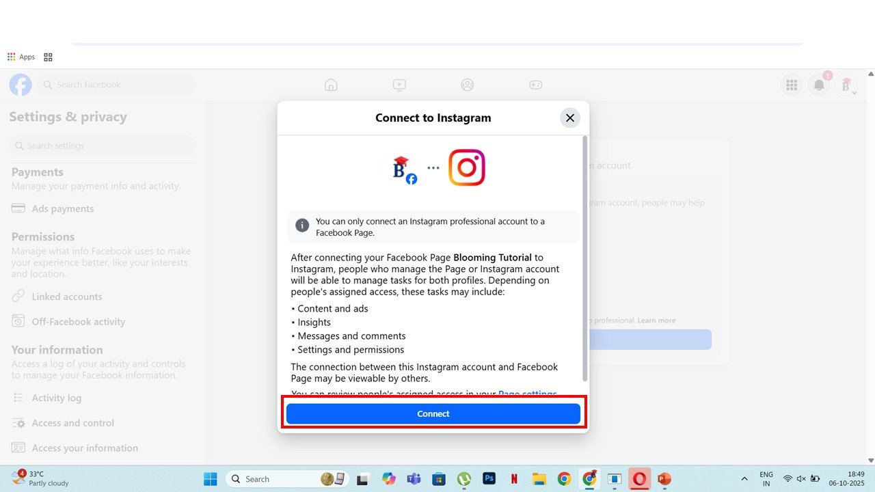Close the Connect to Instagram dialog

[569, 118]
